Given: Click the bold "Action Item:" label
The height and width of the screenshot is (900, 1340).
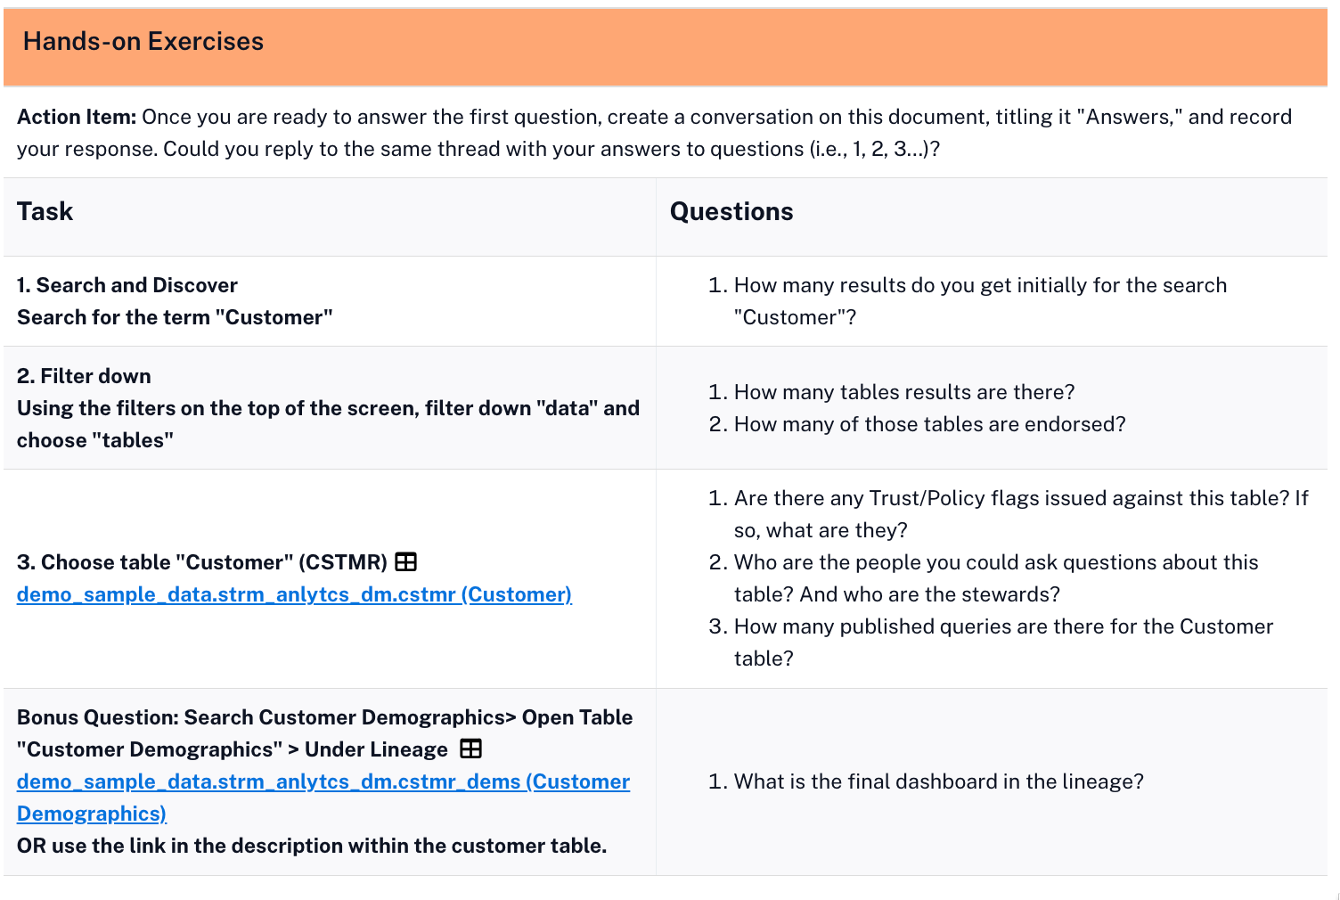Looking at the screenshot, I should [x=77, y=117].
